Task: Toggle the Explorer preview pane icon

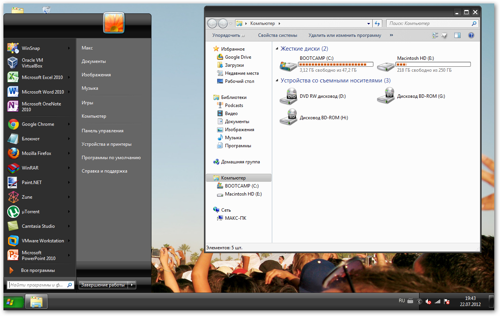Action: point(457,35)
